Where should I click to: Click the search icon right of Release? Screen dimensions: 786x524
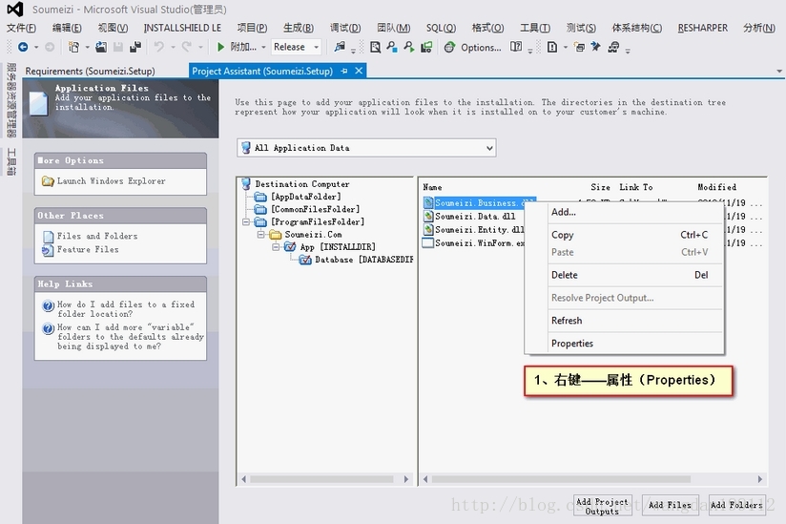point(340,47)
